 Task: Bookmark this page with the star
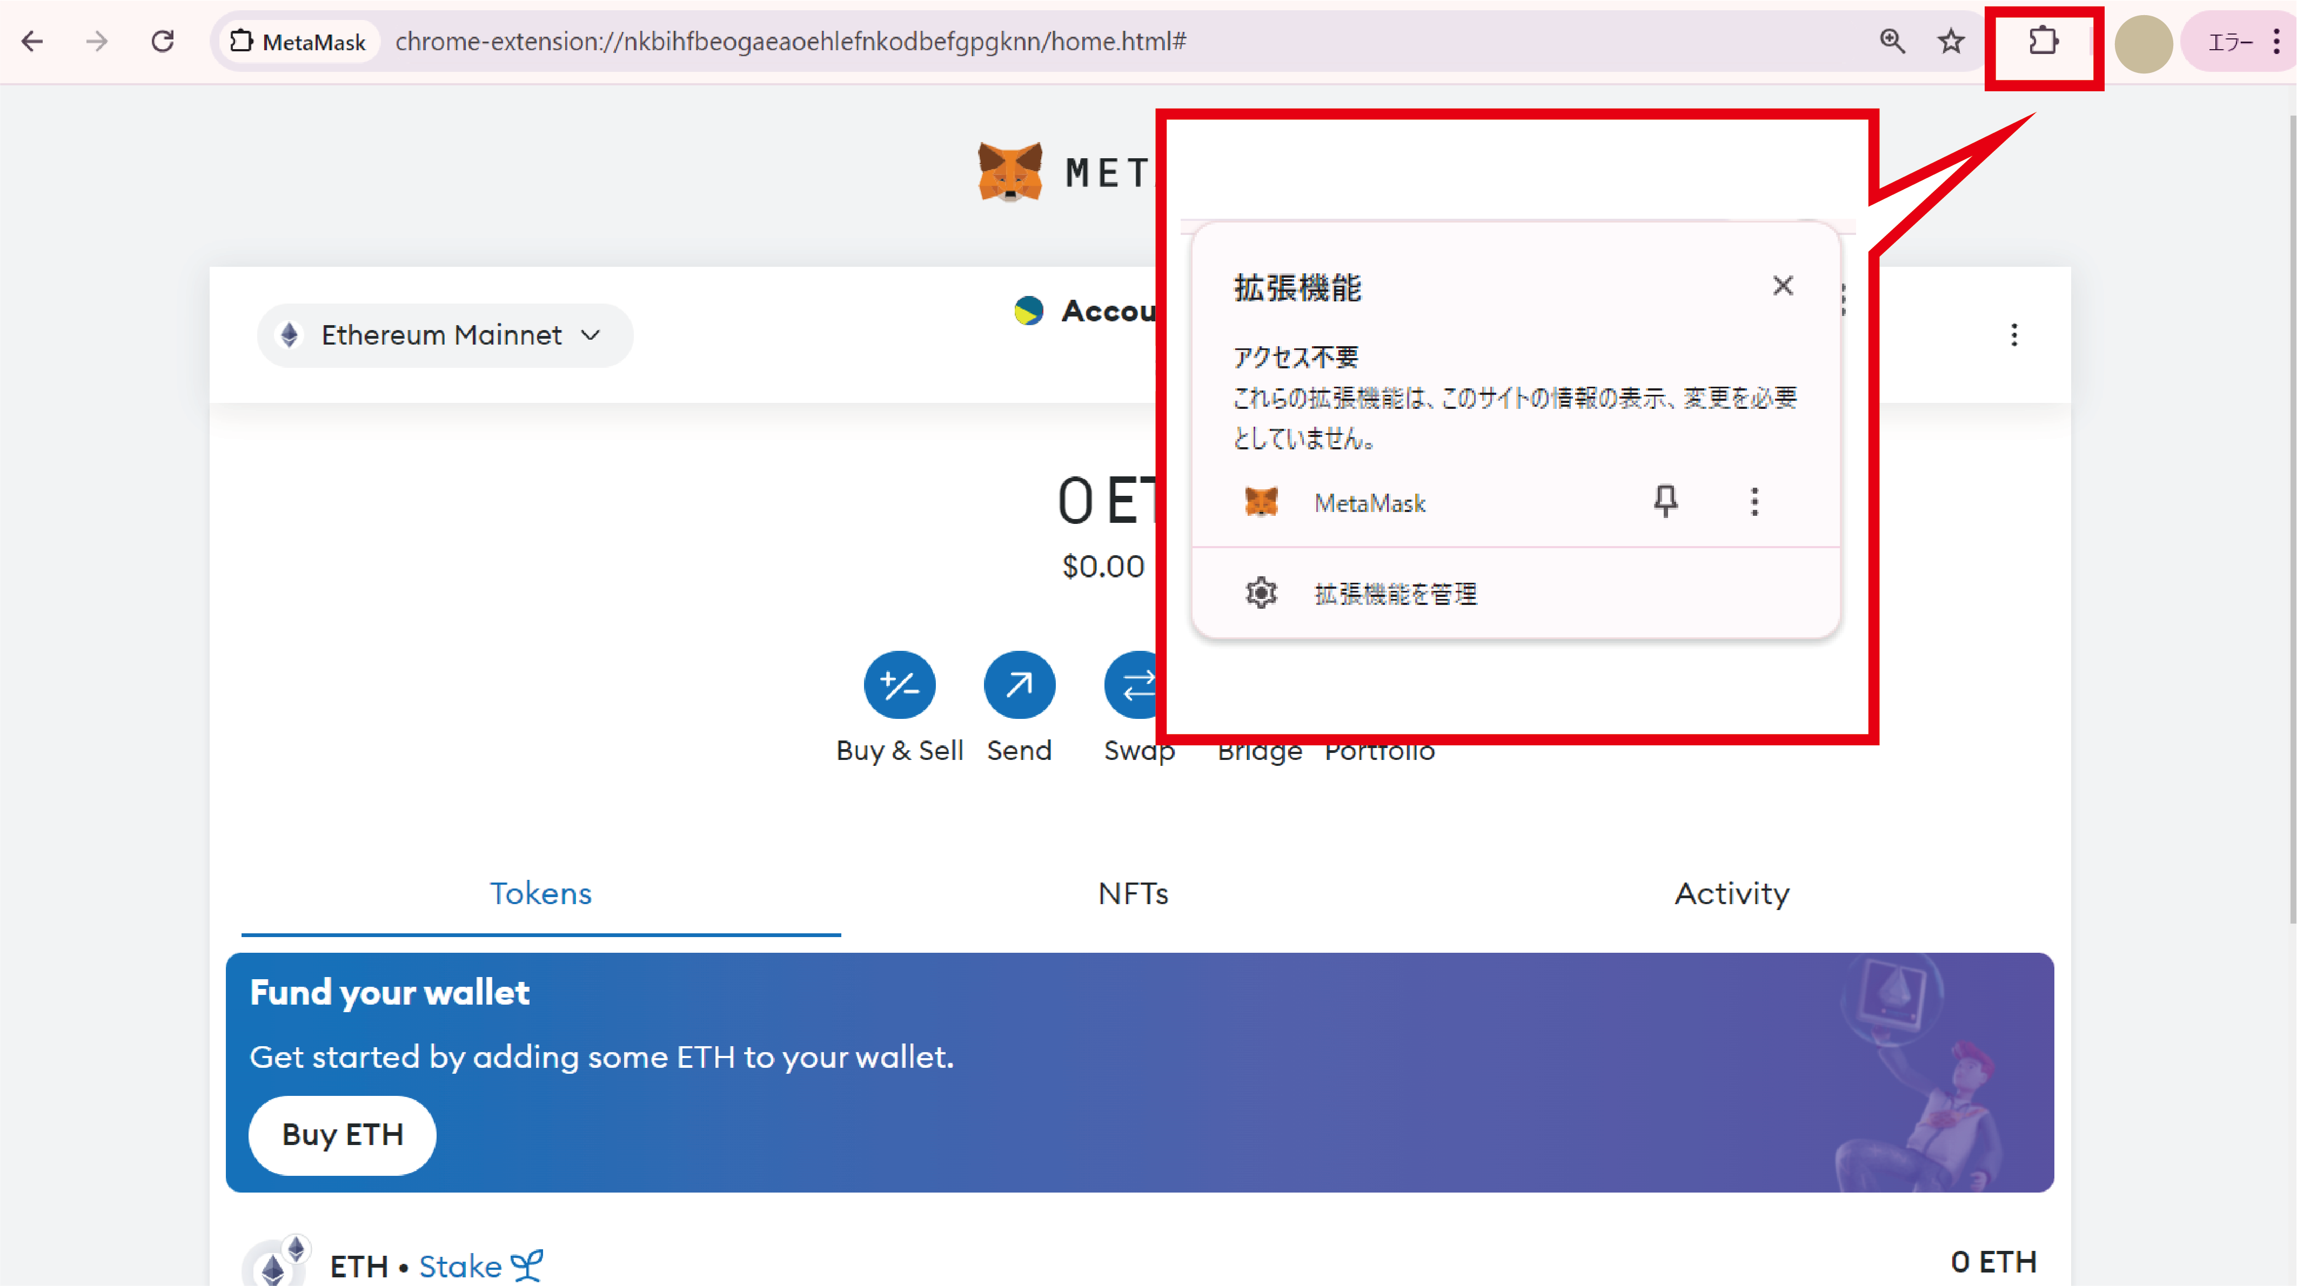(1951, 41)
